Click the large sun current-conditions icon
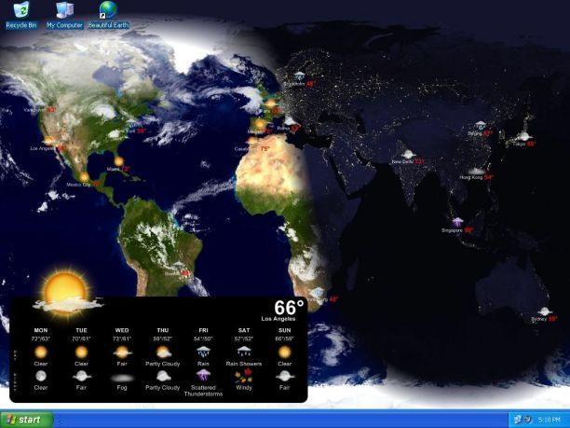Screen dimensions: 570x428 click(x=66, y=294)
